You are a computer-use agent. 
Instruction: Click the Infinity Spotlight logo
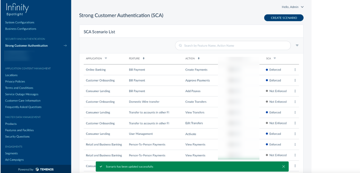point(17,9)
